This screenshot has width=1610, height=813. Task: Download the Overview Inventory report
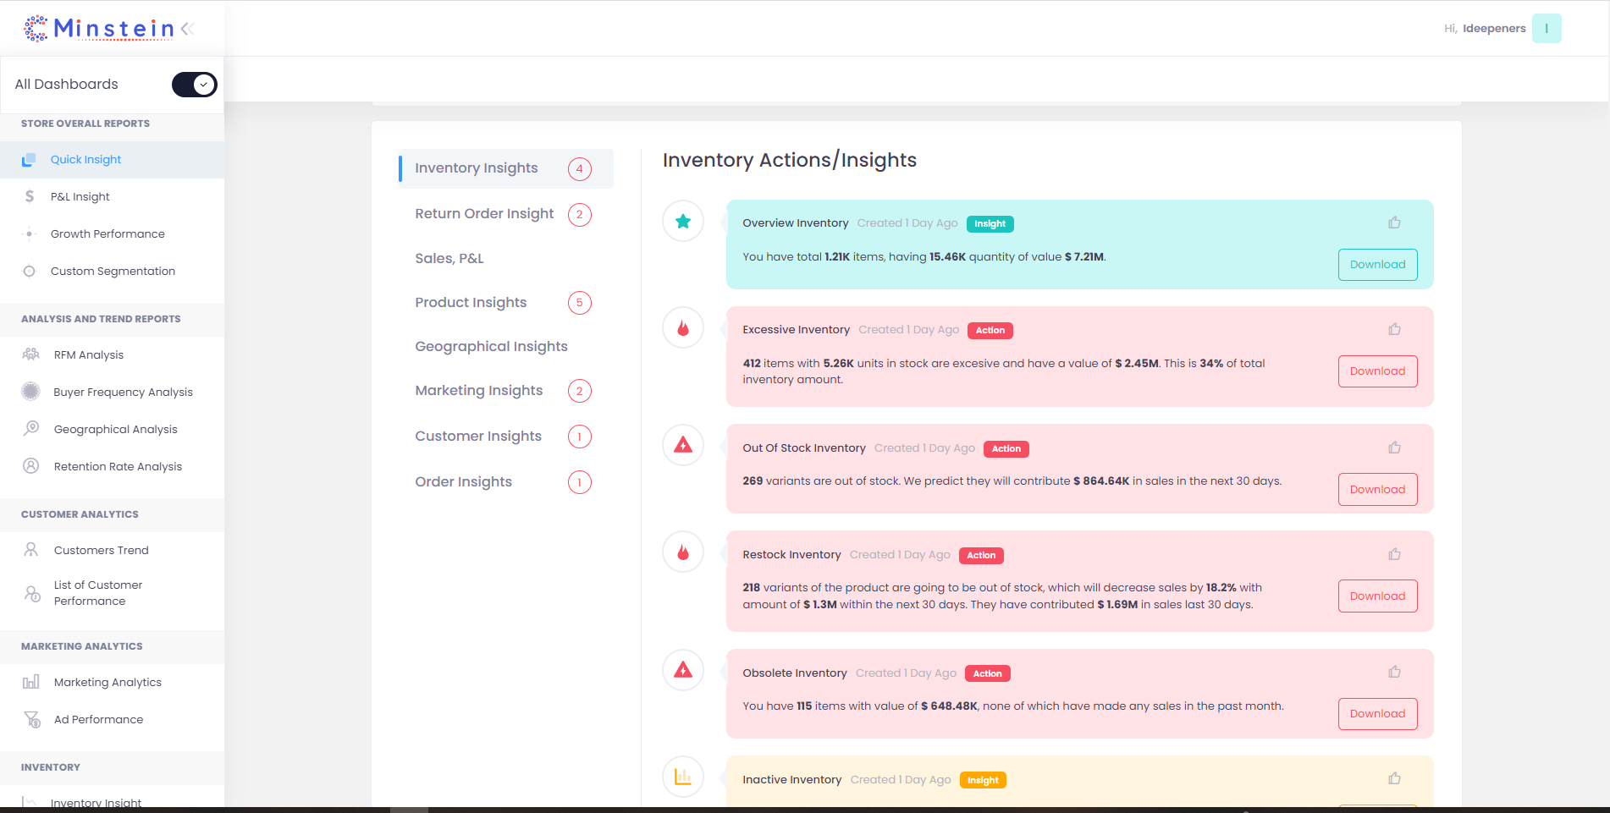point(1377,265)
